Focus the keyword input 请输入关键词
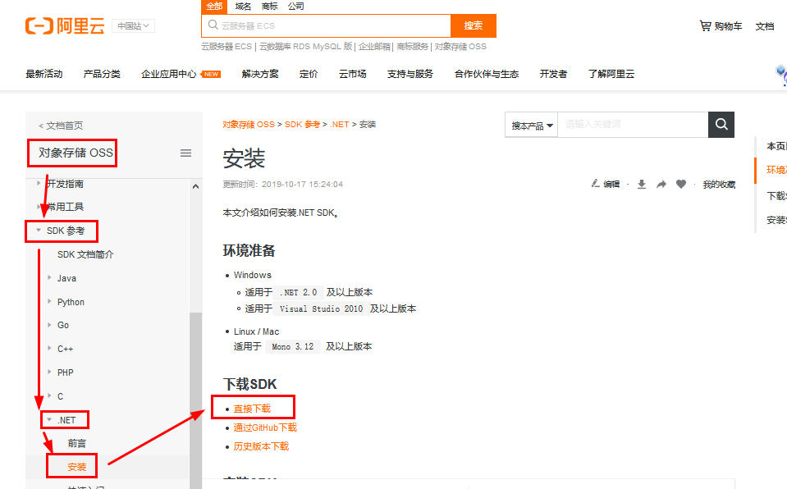Viewport: 787px width, 489px height. pos(633,125)
